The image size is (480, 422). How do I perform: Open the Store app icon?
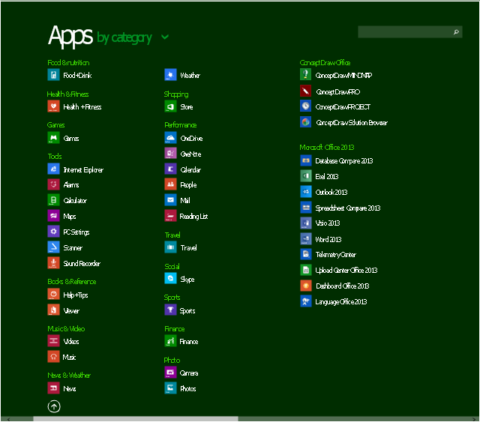pyautogui.click(x=170, y=107)
